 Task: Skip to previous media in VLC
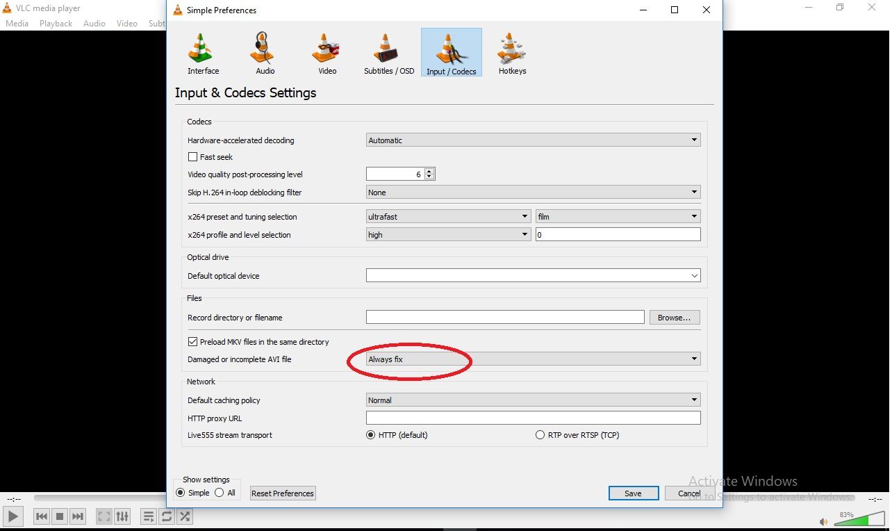point(42,516)
